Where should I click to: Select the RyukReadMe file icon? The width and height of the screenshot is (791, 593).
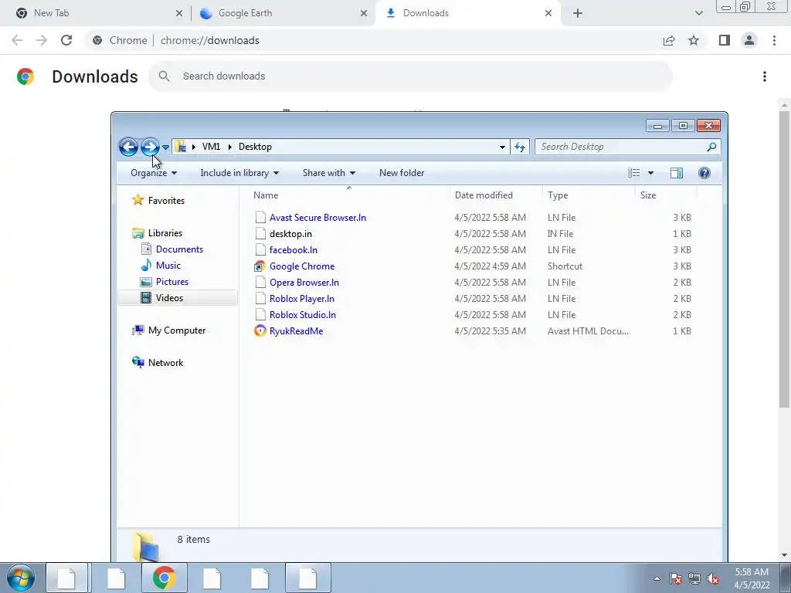(260, 330)
